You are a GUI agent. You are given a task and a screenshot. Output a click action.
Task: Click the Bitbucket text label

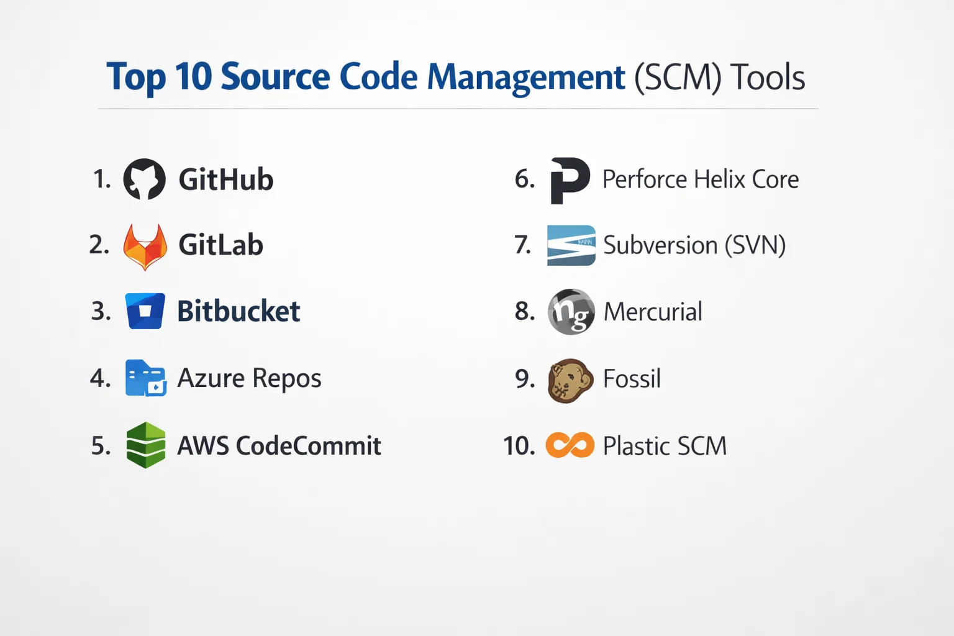pos(238,311)
